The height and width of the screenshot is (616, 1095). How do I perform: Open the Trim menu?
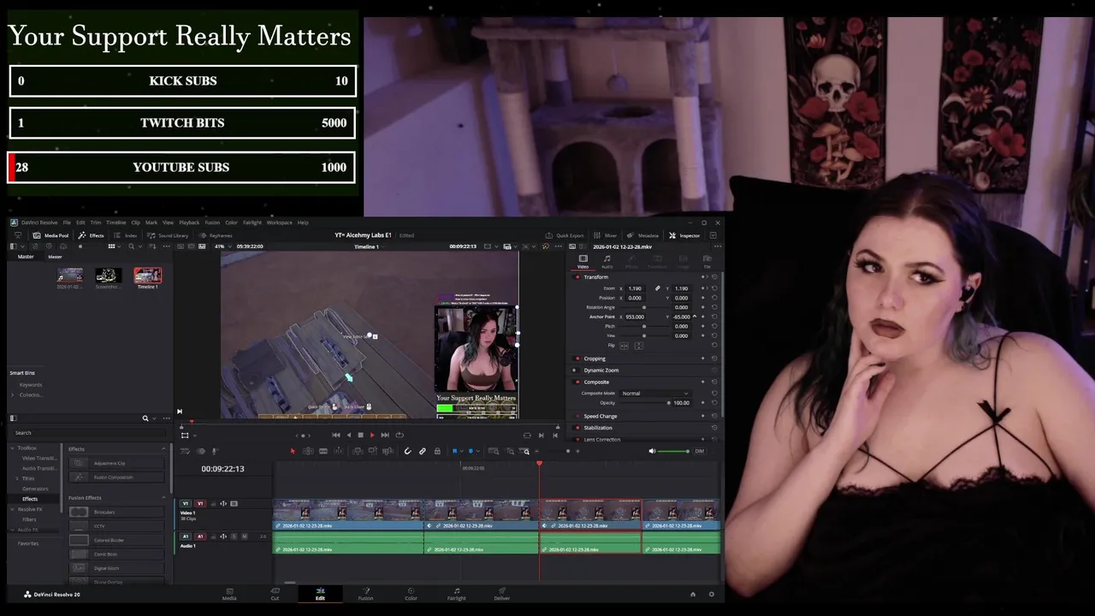(96, 222)
